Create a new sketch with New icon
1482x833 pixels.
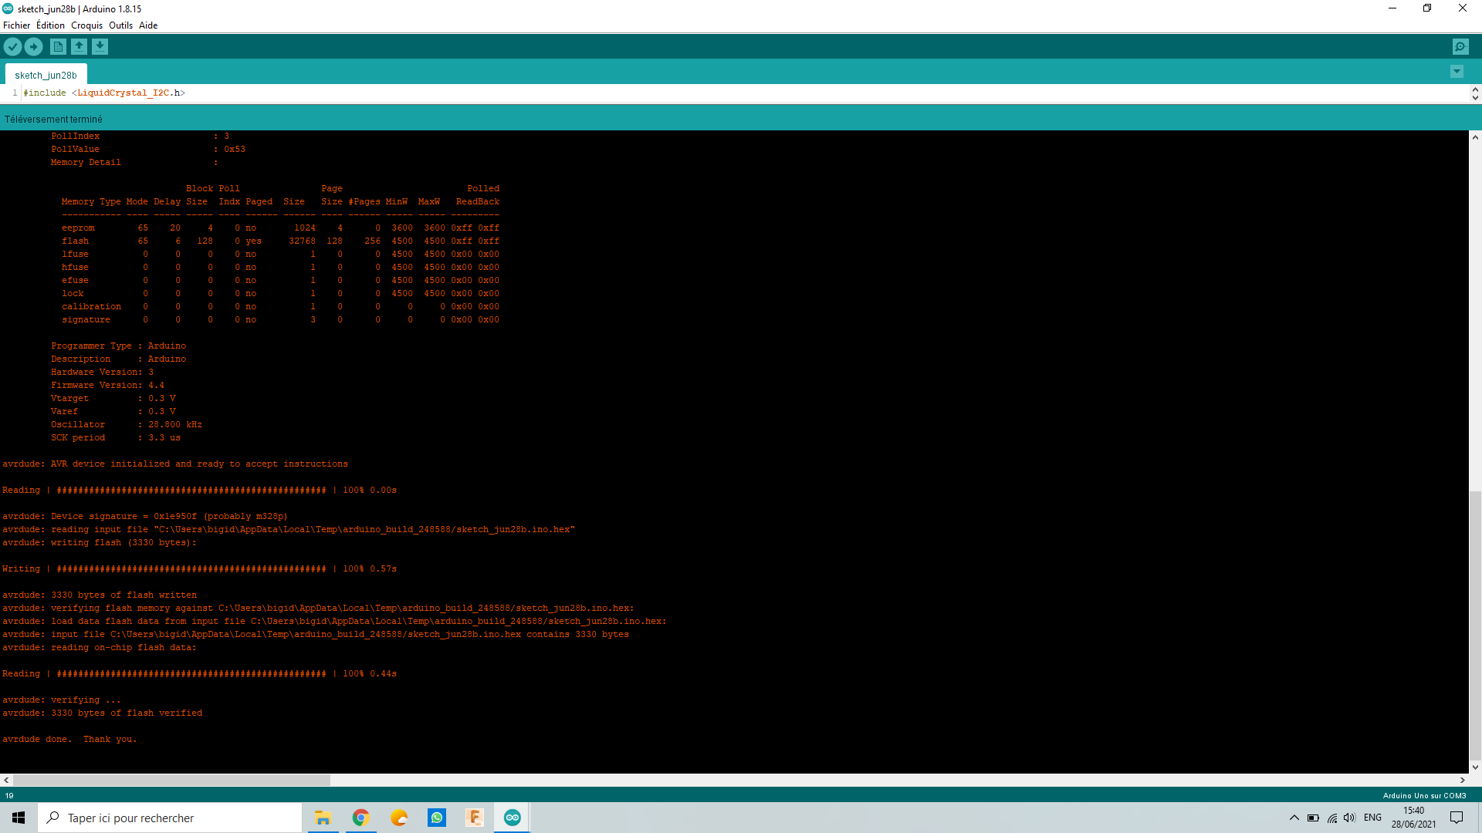coord(58,47)
